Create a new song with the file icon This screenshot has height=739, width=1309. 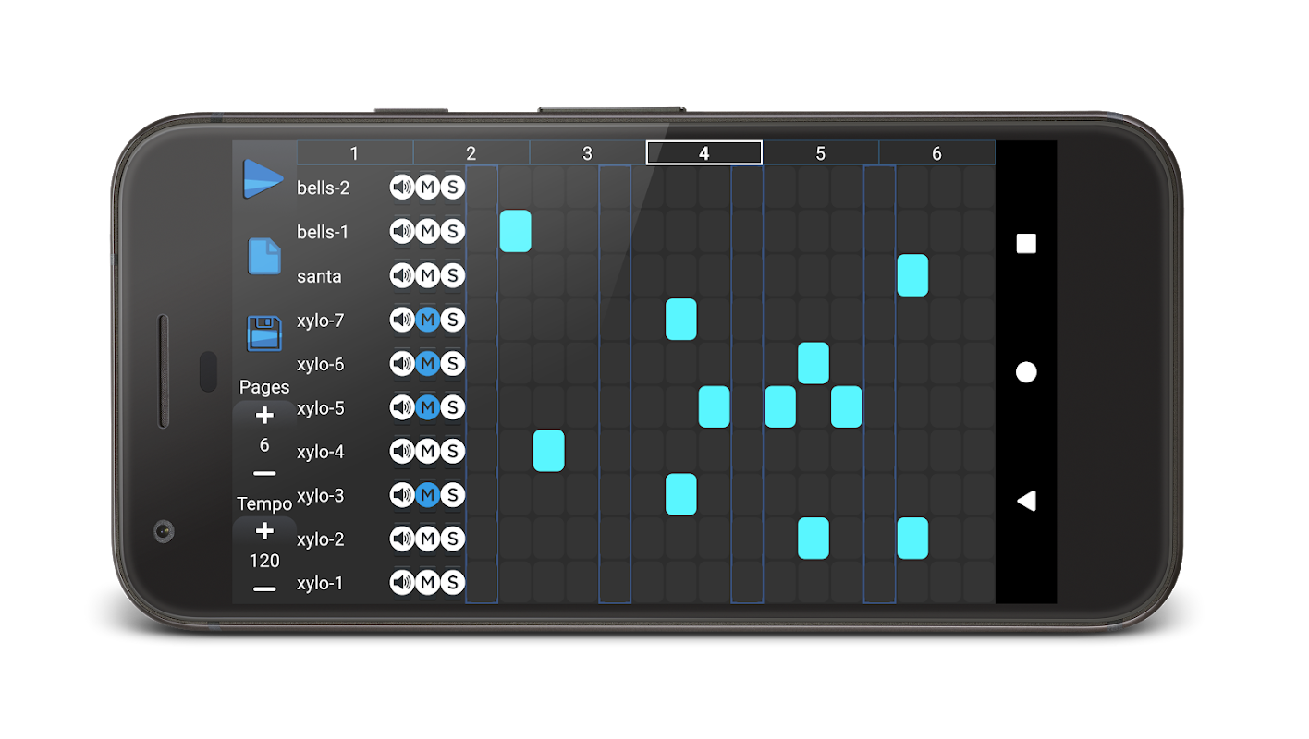264,256
